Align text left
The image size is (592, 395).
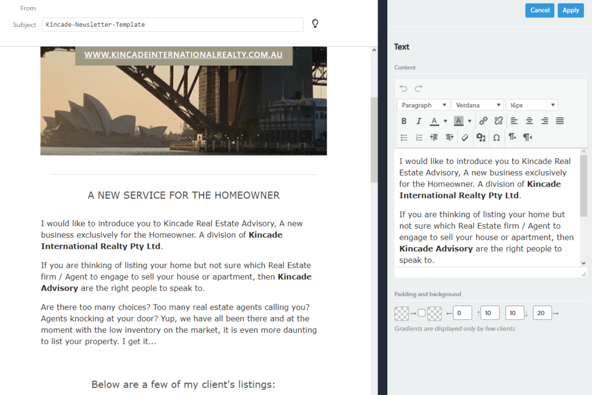coord(514,121)
